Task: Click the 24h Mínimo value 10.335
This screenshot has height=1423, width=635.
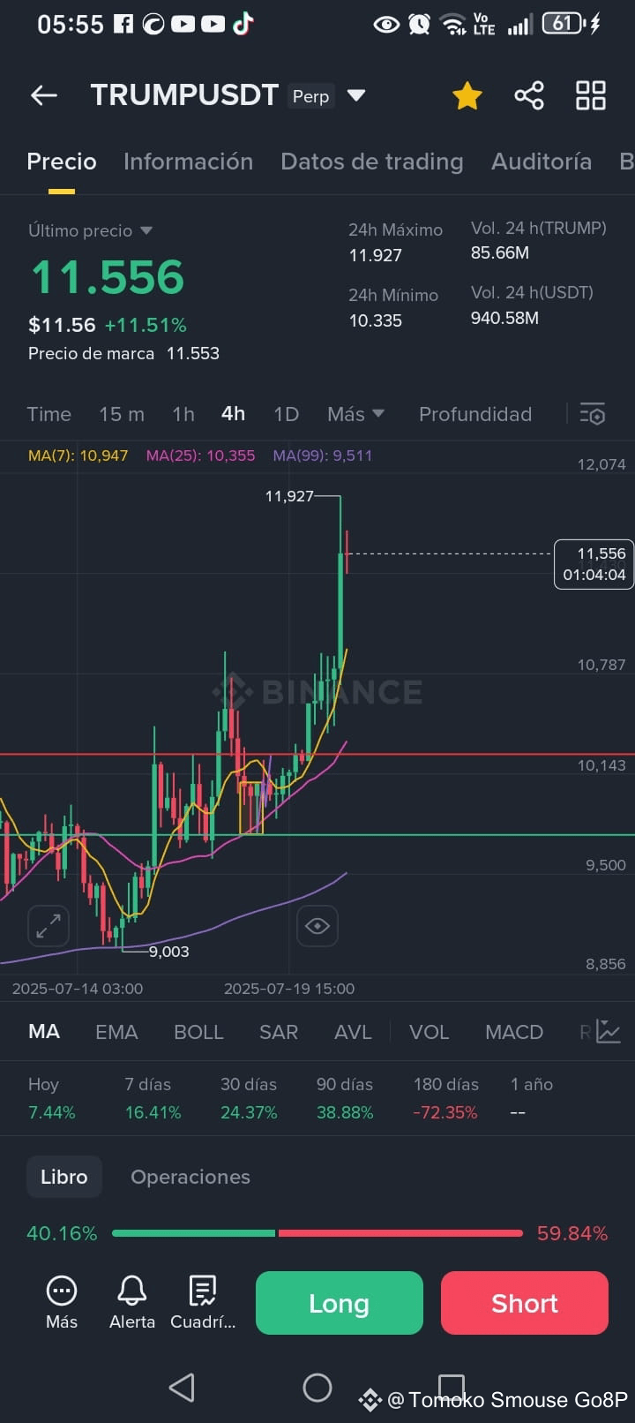Action: tap(376, 320)
